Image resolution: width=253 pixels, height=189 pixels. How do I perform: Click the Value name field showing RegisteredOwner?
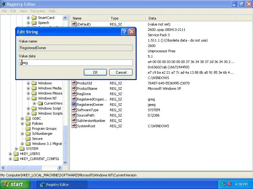coord(76,48)
